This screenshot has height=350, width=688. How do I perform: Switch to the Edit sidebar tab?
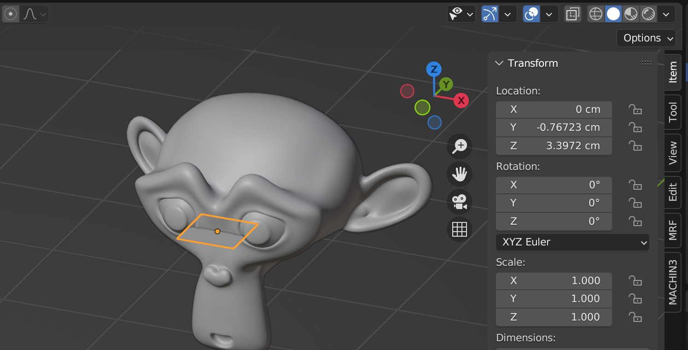[x=673, y=192]
